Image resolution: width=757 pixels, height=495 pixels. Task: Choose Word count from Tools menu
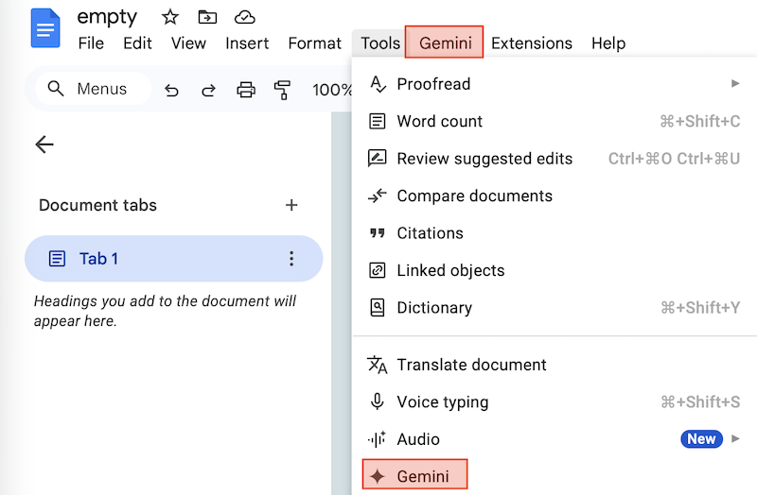tap(555, 122)
